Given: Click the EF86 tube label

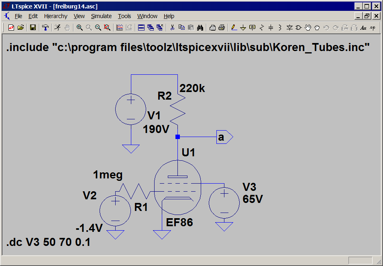Looking at the screenshot, I should (x=179, y=223).
